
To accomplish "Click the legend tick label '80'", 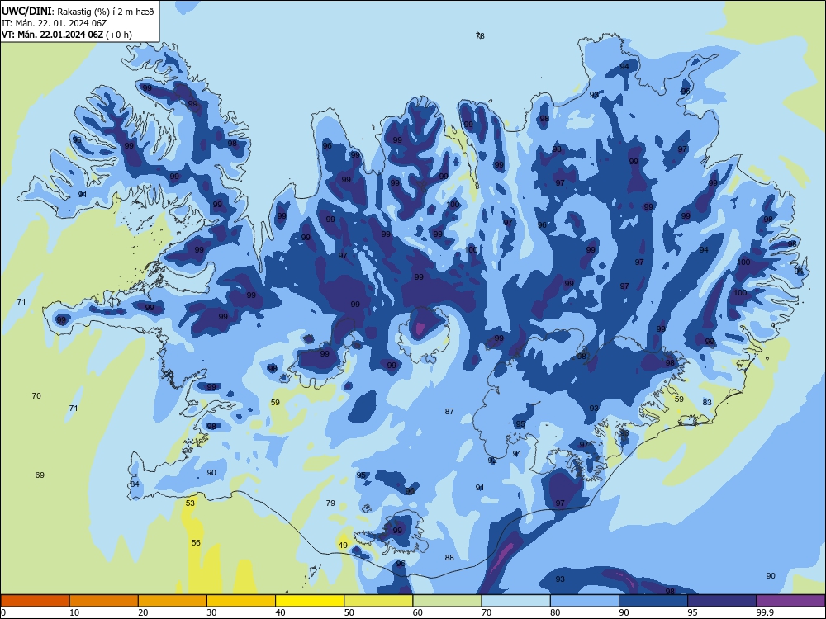I will tap(555, 612).
